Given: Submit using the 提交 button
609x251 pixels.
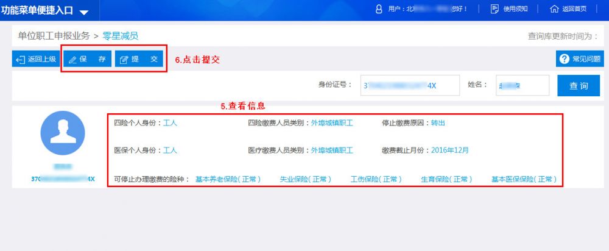Looking at the screenshot, I should click(139, 60).
